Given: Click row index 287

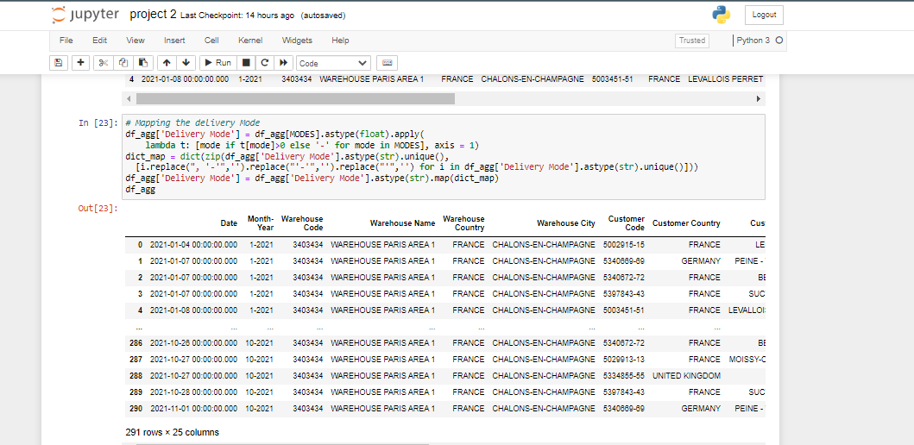Looking at the screenshot, I should coord(136,360).
